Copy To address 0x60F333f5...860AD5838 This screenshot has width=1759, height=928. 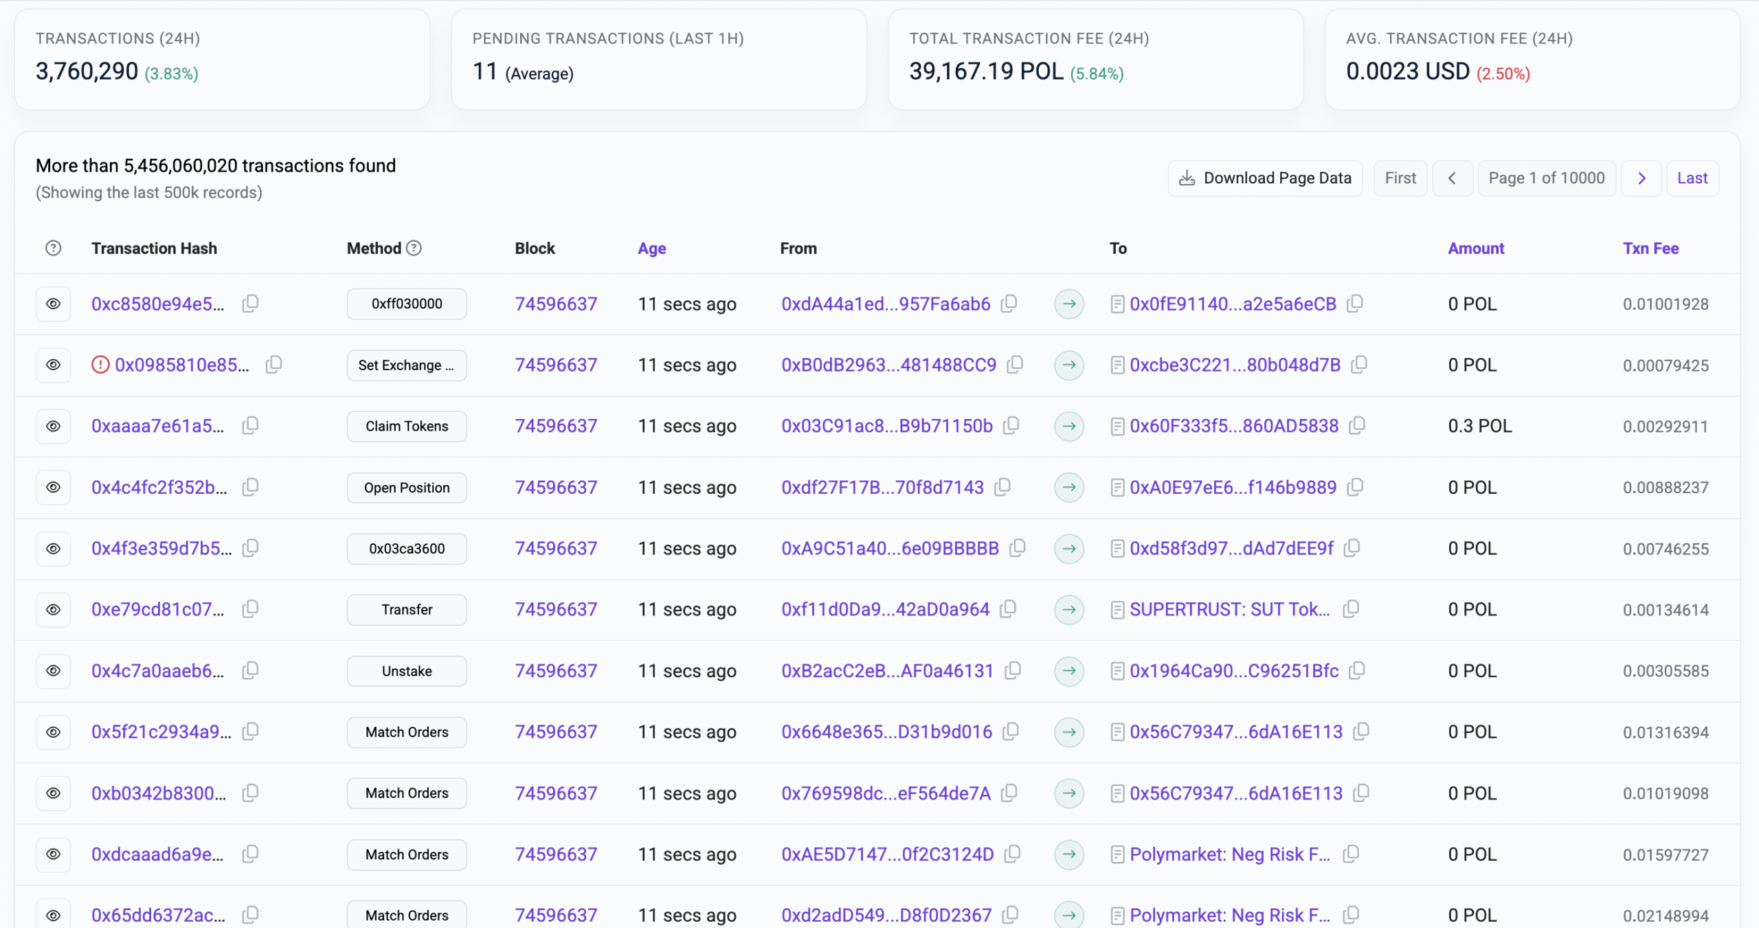coord(1356,425)
